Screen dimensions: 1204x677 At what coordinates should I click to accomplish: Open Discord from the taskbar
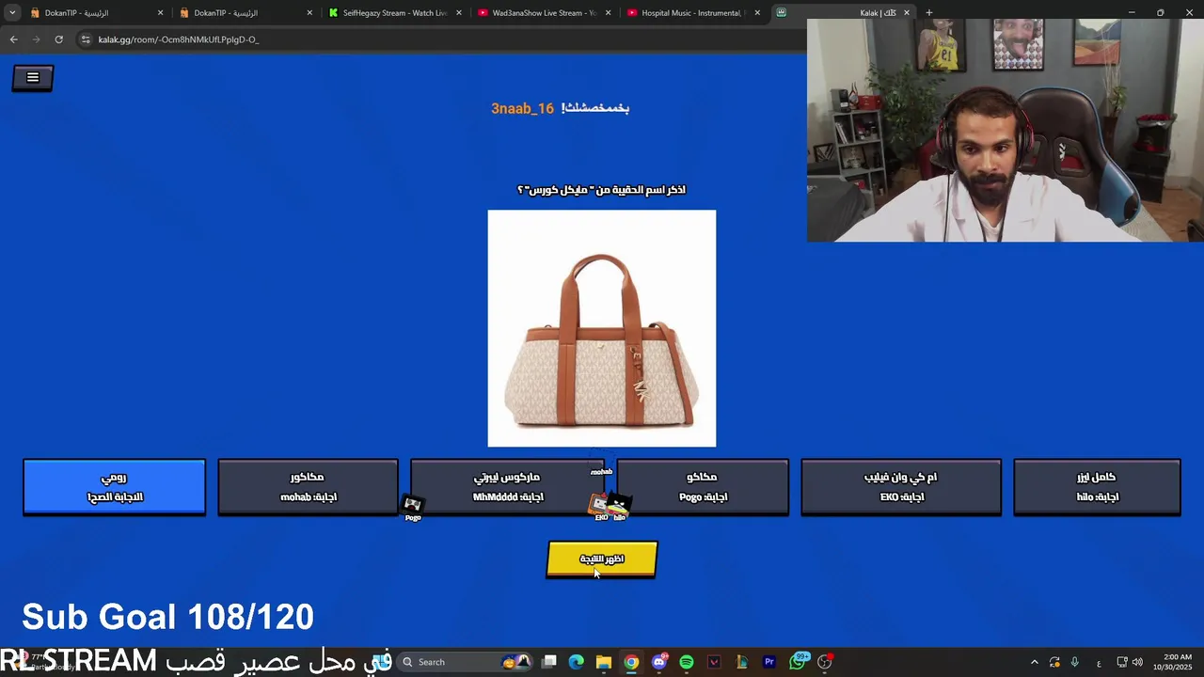point(659,662)
